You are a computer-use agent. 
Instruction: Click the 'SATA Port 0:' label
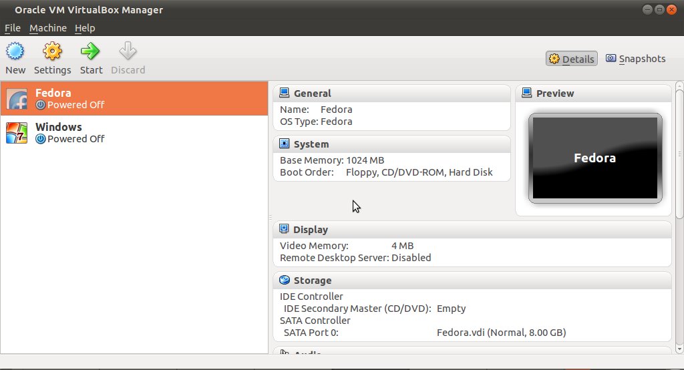311,333
